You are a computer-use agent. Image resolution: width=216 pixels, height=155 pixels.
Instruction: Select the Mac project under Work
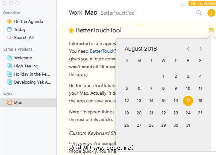pyautogui.click(x=28, y=103)
